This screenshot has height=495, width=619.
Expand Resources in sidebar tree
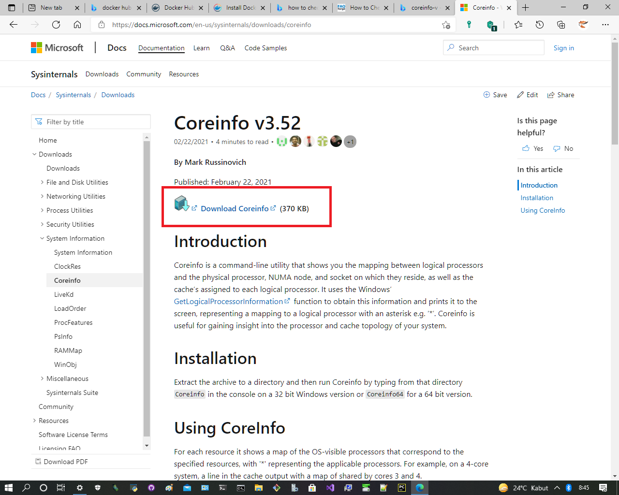pos(34,421)
